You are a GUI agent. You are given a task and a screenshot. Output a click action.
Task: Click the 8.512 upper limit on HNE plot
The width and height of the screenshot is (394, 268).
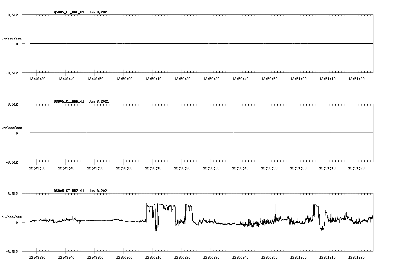[x=13, y=15]
